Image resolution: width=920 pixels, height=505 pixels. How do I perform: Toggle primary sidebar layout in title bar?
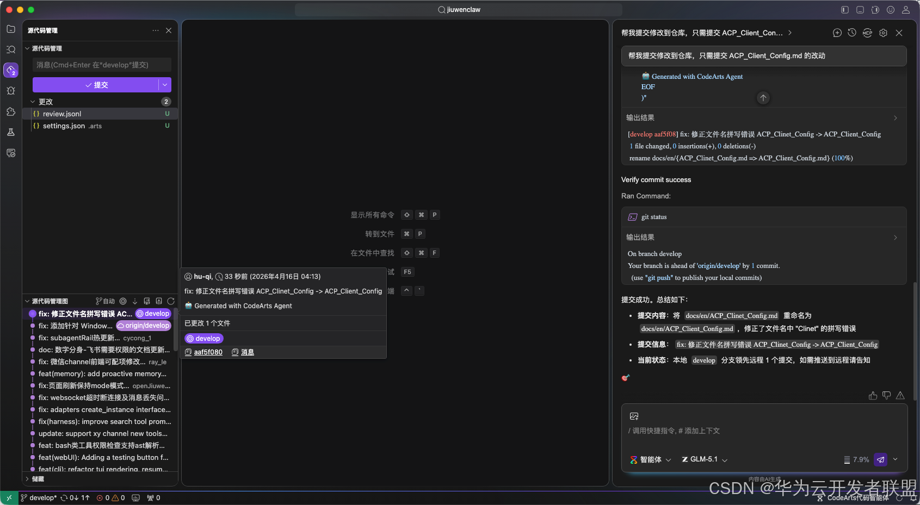pos(845,10)
